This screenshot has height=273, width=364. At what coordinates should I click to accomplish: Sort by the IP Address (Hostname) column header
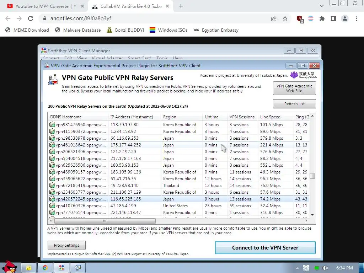[135, 117]
